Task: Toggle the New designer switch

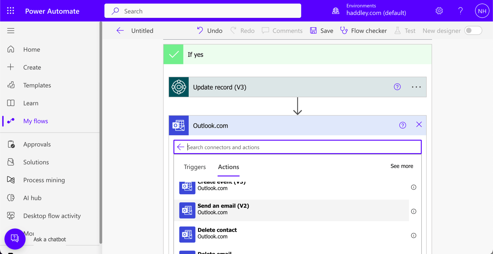Action: click(x=473, y=31)
